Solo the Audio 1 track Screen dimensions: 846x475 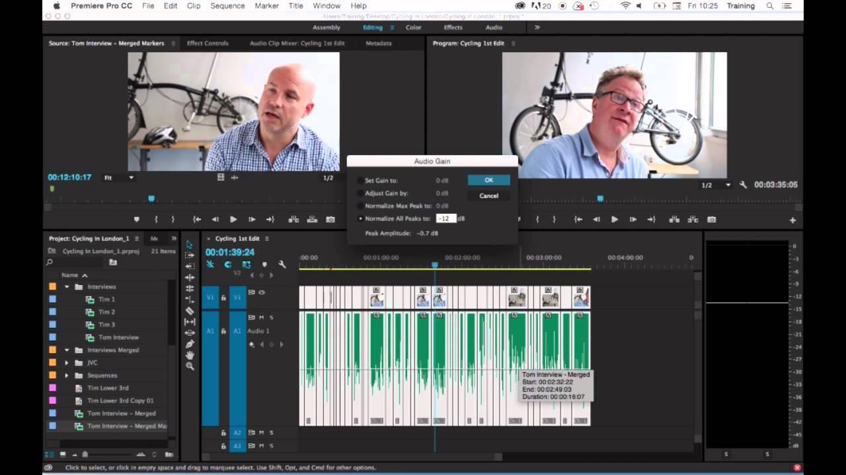pyautogui.click(x=271, y=317)
